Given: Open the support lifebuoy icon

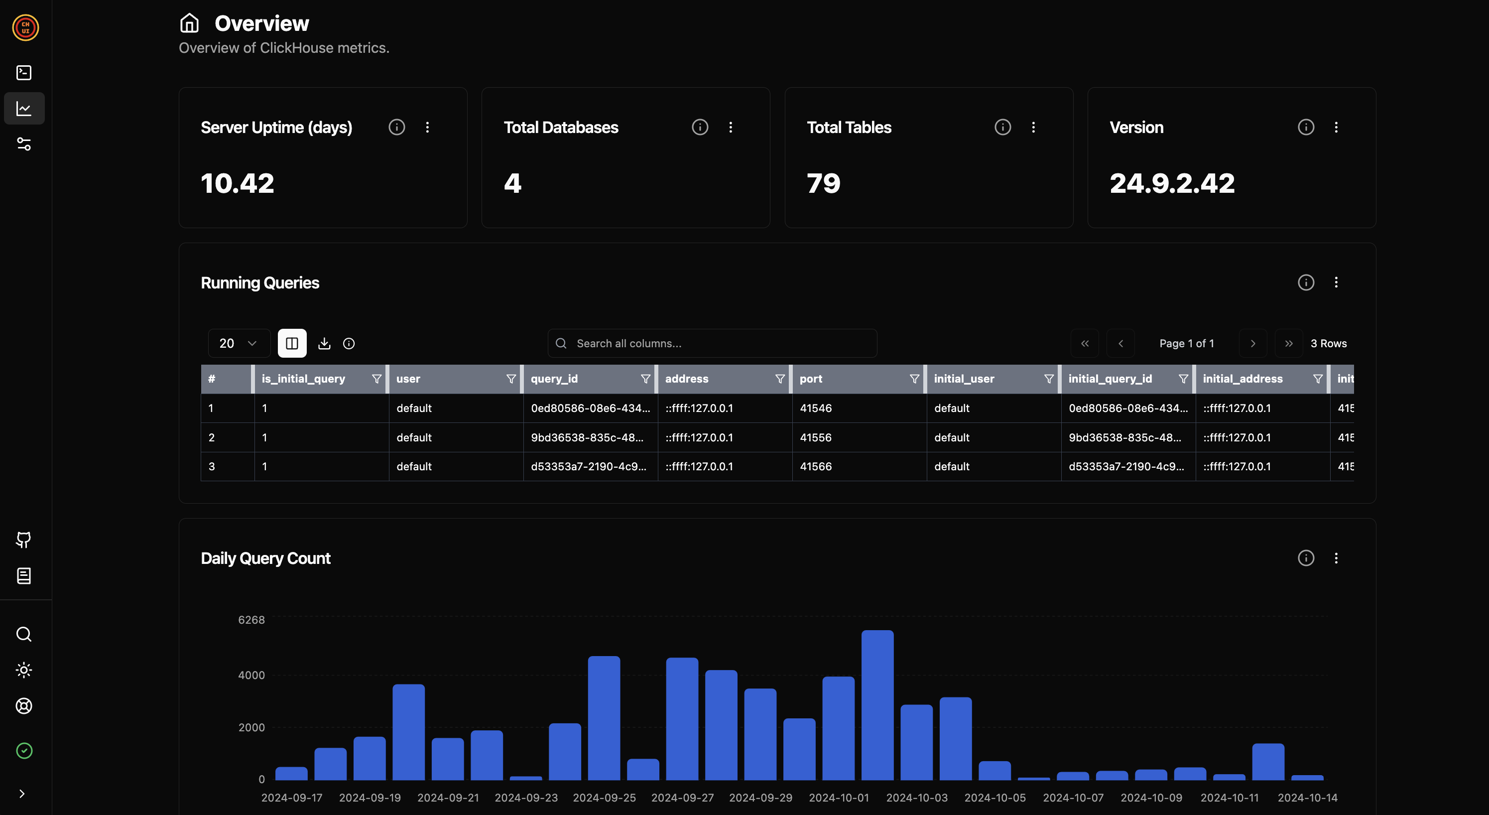Looking at the screenshot, I should (x=24, y=706).
